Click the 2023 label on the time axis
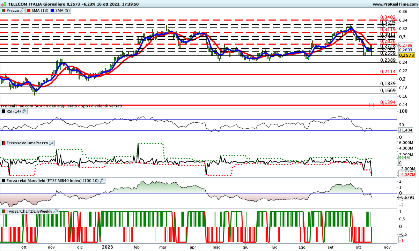Viewport: 419px width, 251px height. 107,247
